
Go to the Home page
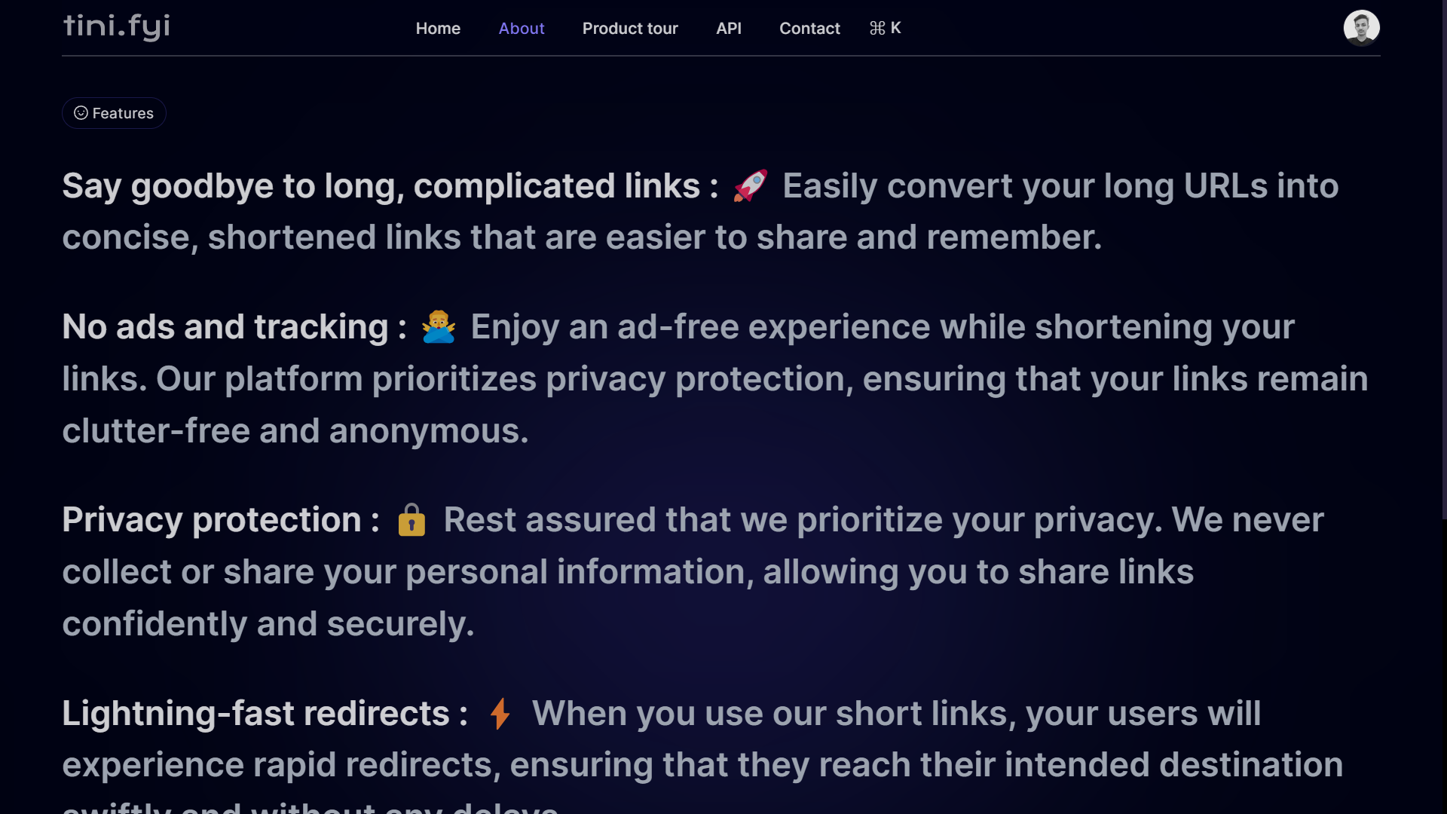point(438,29)
